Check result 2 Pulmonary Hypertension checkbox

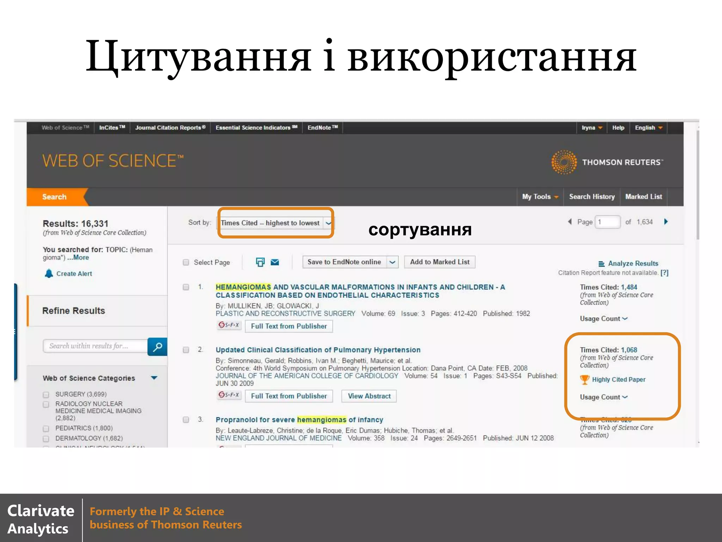[186, 350]
